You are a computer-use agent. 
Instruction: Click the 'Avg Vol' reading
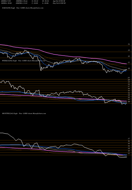click(x=59, y=1)
